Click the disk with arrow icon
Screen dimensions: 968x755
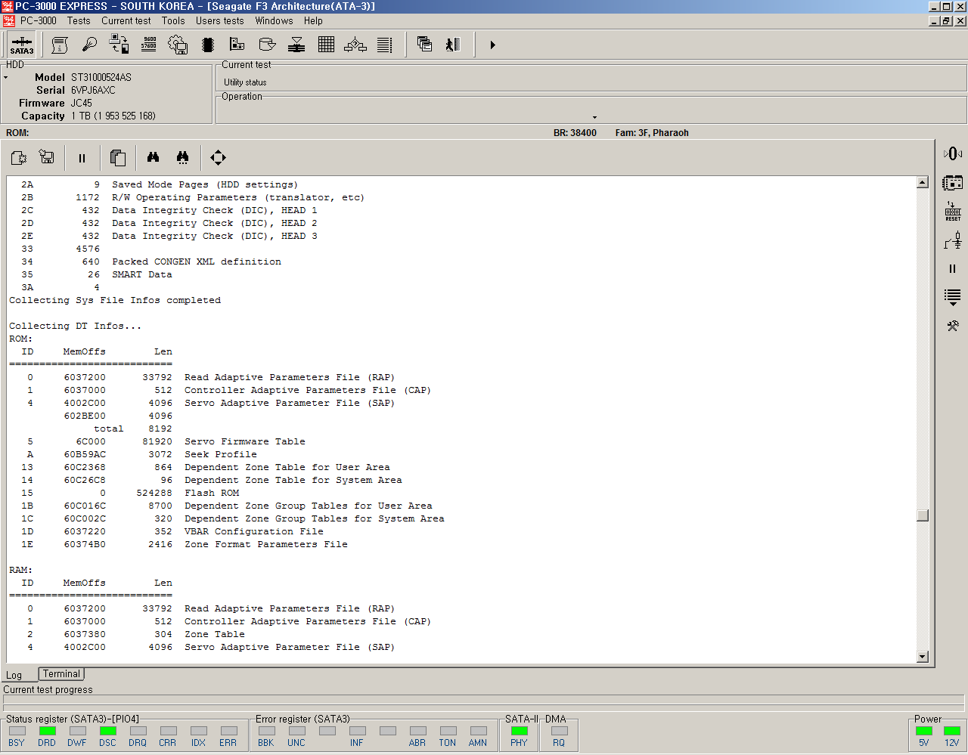pos(267,45)
